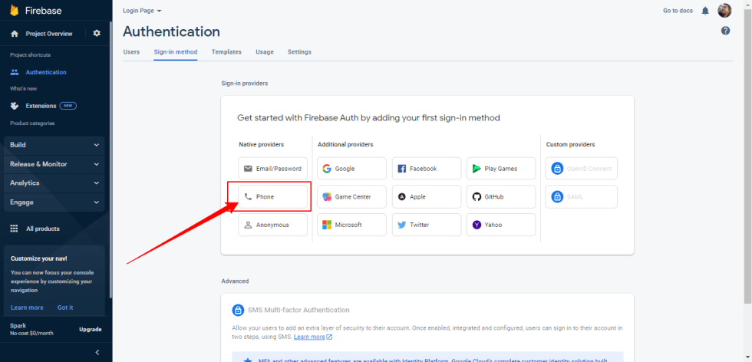The image size is (752, 362).
Task: Choose the Anonymous provider button
Action: [273, 225]
